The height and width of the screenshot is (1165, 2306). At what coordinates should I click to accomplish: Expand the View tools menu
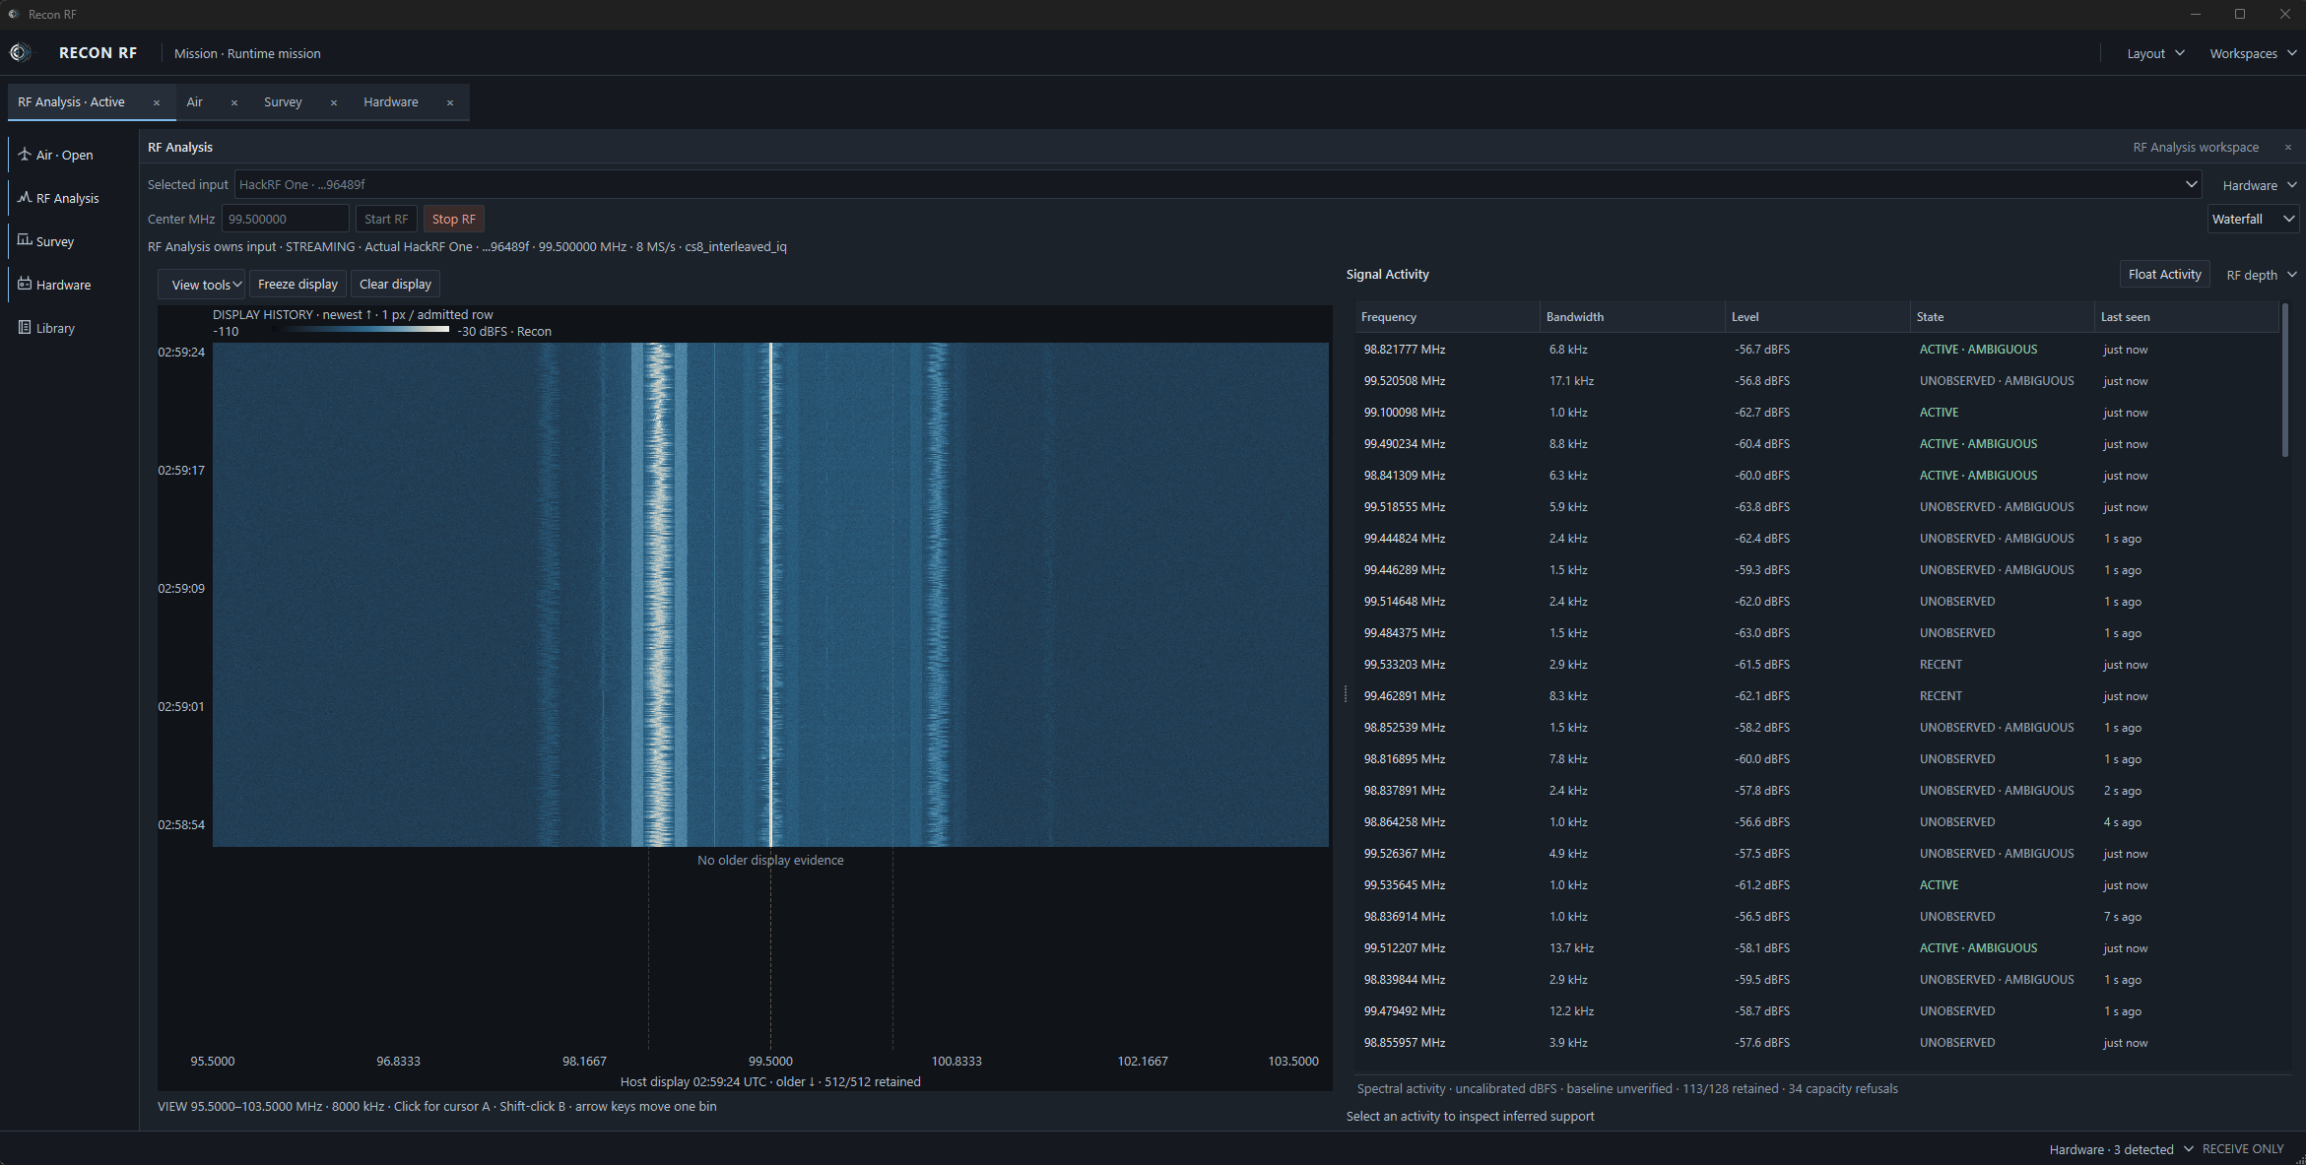202,285
